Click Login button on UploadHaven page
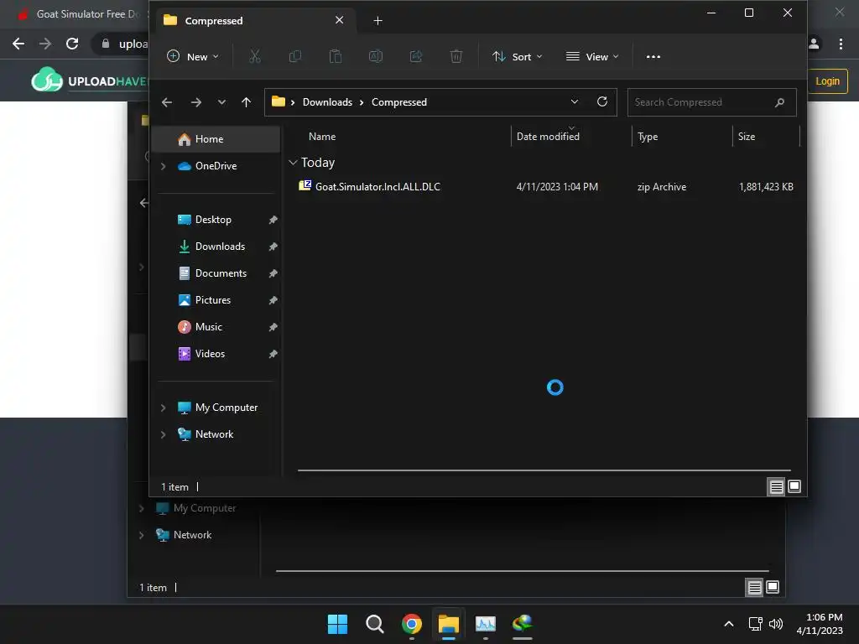The width and height of the screenshot is (859, 644). click(x=827, y=81)
